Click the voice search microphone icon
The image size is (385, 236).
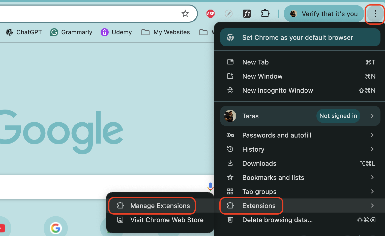[x=210, y=187]
